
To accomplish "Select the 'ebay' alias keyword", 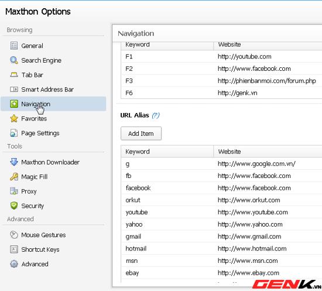I will 132,273.
